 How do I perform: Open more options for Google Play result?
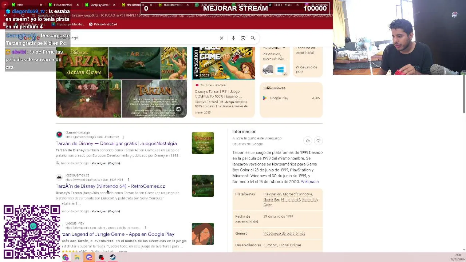click(145, 228)
